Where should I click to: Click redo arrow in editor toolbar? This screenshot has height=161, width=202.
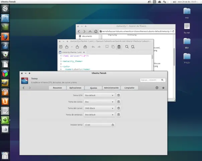click(x=99, y=47)
